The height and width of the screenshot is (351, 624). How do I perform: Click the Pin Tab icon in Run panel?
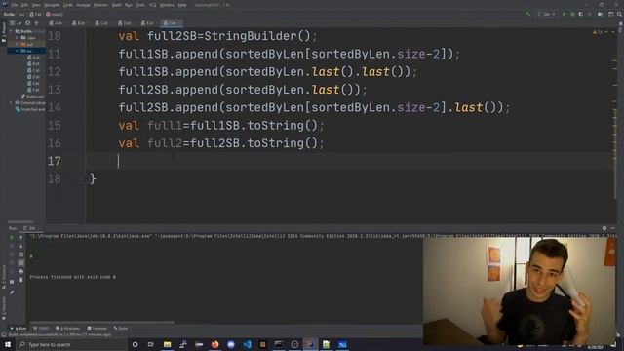pyautogui.click(x=12, y=292)
